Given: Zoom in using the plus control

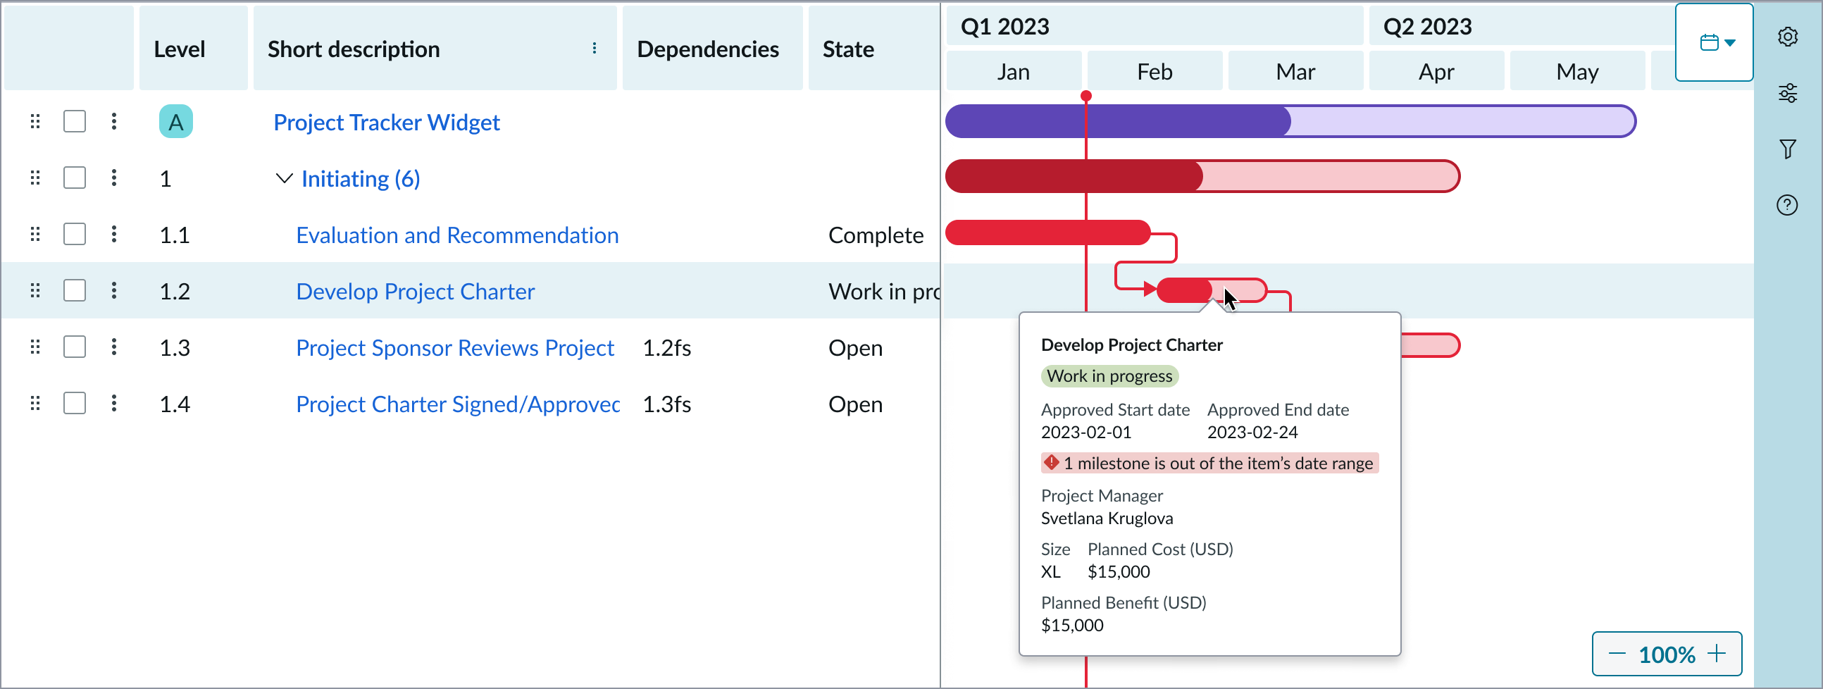Looking at the screenshot, I should click(x=1718, y=654).
